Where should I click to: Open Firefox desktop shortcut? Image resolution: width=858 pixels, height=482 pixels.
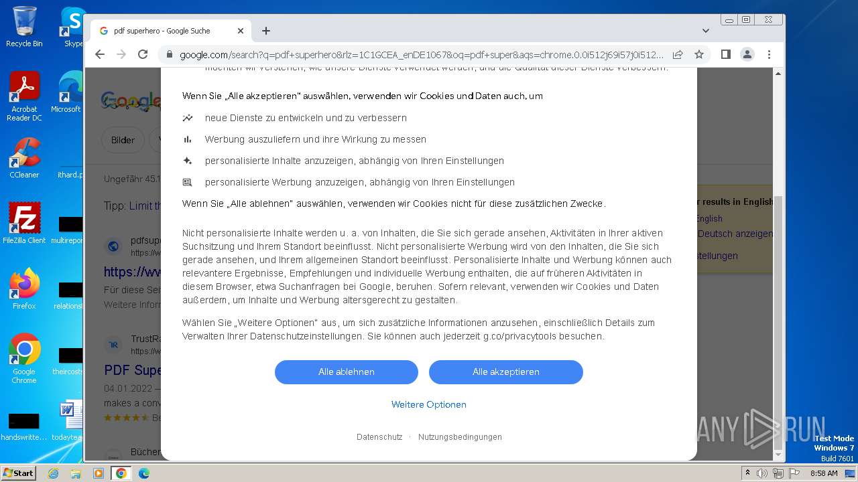click(x=24, y=289)
